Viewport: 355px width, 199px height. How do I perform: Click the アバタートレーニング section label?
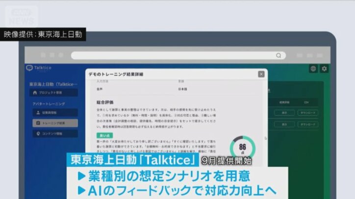(x=49, y=104)
